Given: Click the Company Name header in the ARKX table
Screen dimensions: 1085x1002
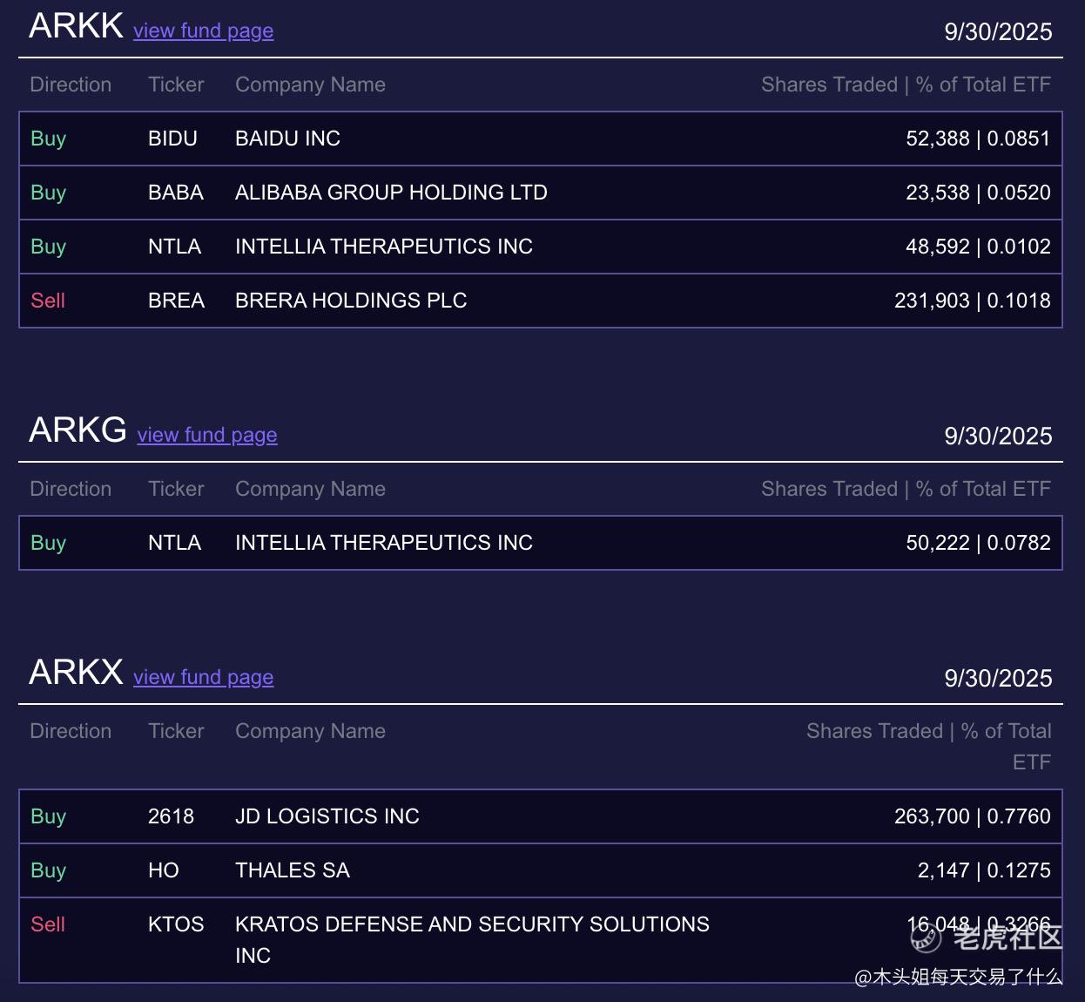Looking at the screenshot, I should (310, 731).
